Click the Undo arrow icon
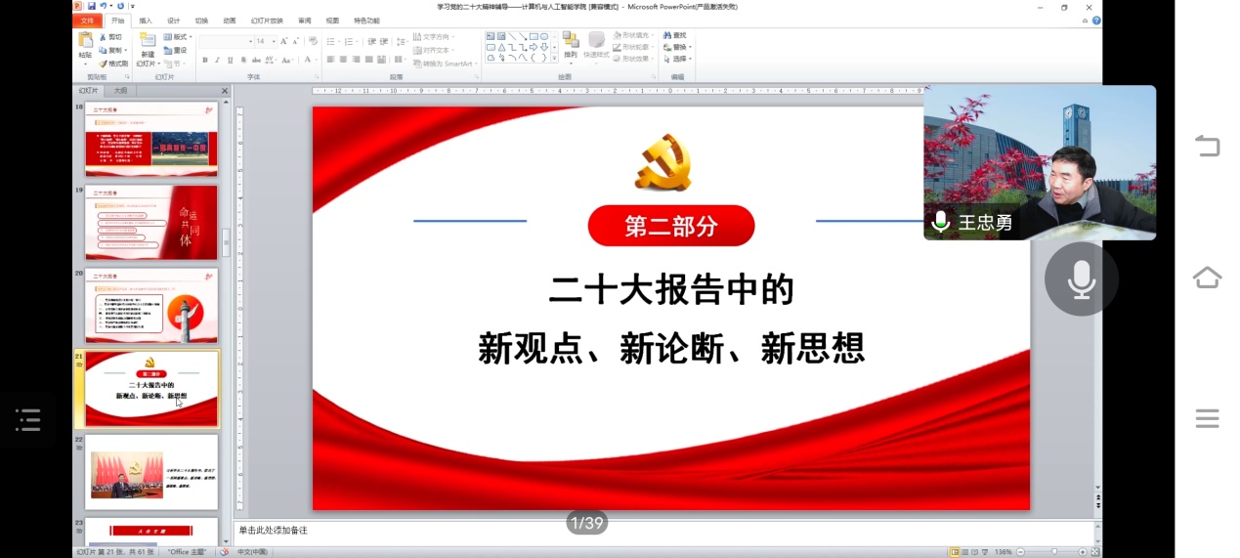 [x=103, y=6]
